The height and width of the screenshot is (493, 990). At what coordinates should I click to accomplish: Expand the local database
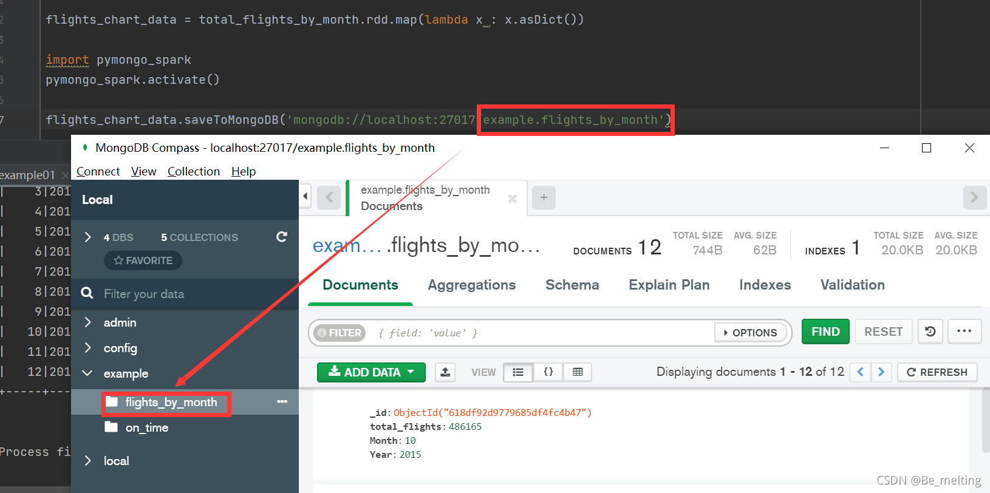coord(88,461)
